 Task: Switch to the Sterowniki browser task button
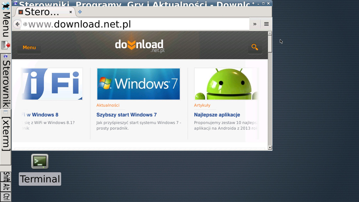click(x=6, y=81)
